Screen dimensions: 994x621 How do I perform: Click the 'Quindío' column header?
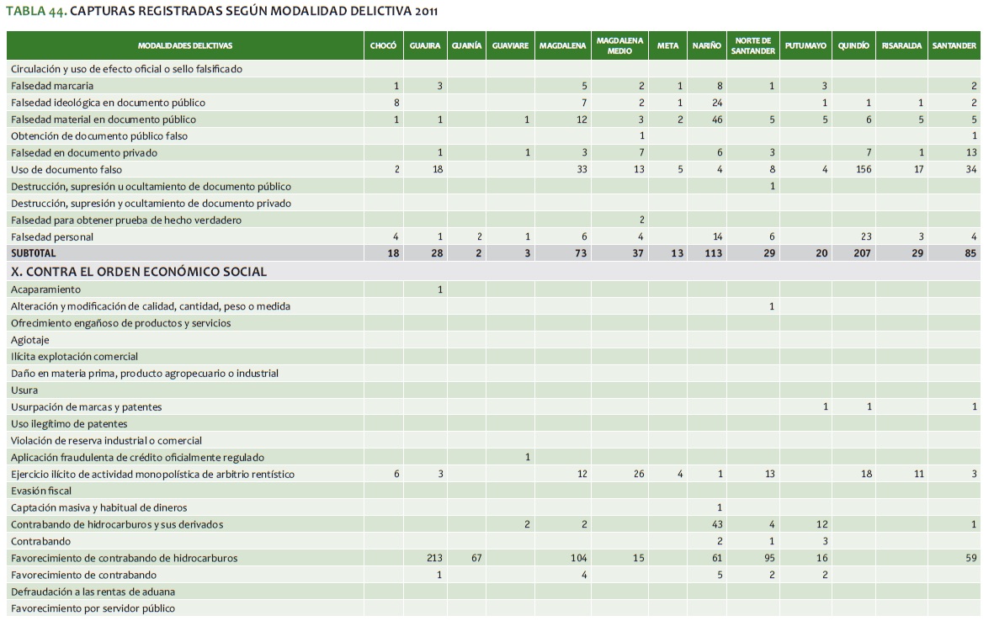[853, 45]
